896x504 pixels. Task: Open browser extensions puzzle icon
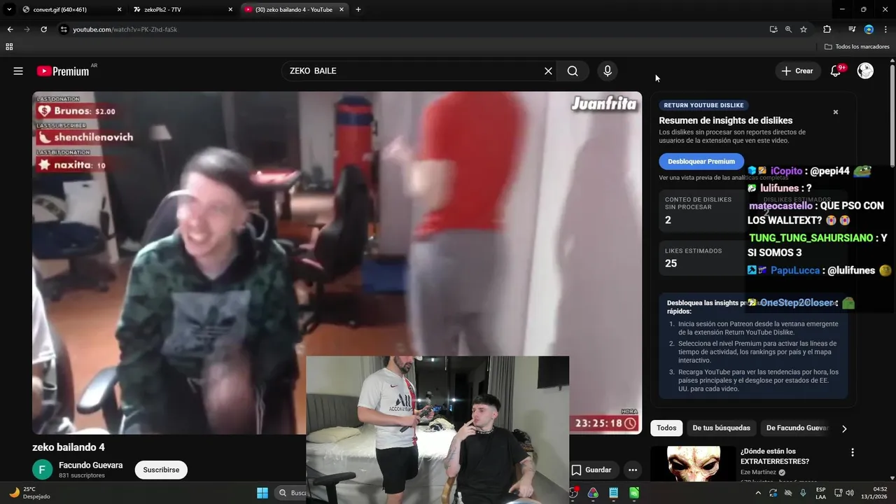pos(827,29)
